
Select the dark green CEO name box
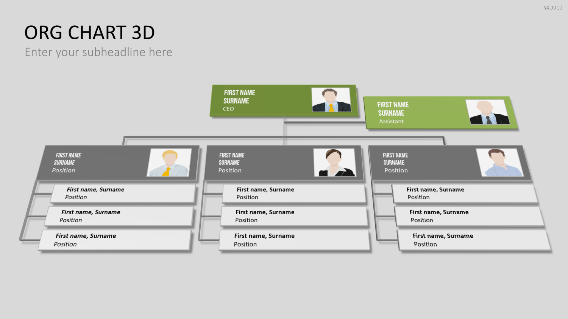pyautogui.click(x=284, y=100)
